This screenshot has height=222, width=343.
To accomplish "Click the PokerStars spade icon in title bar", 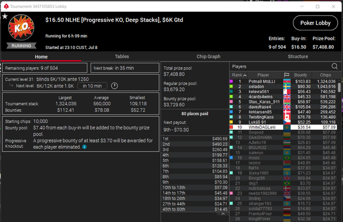I will click(6, 6).
